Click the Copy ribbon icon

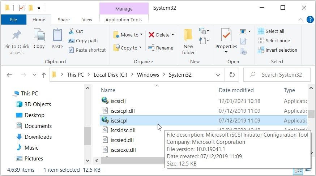[x=39, y=35]
